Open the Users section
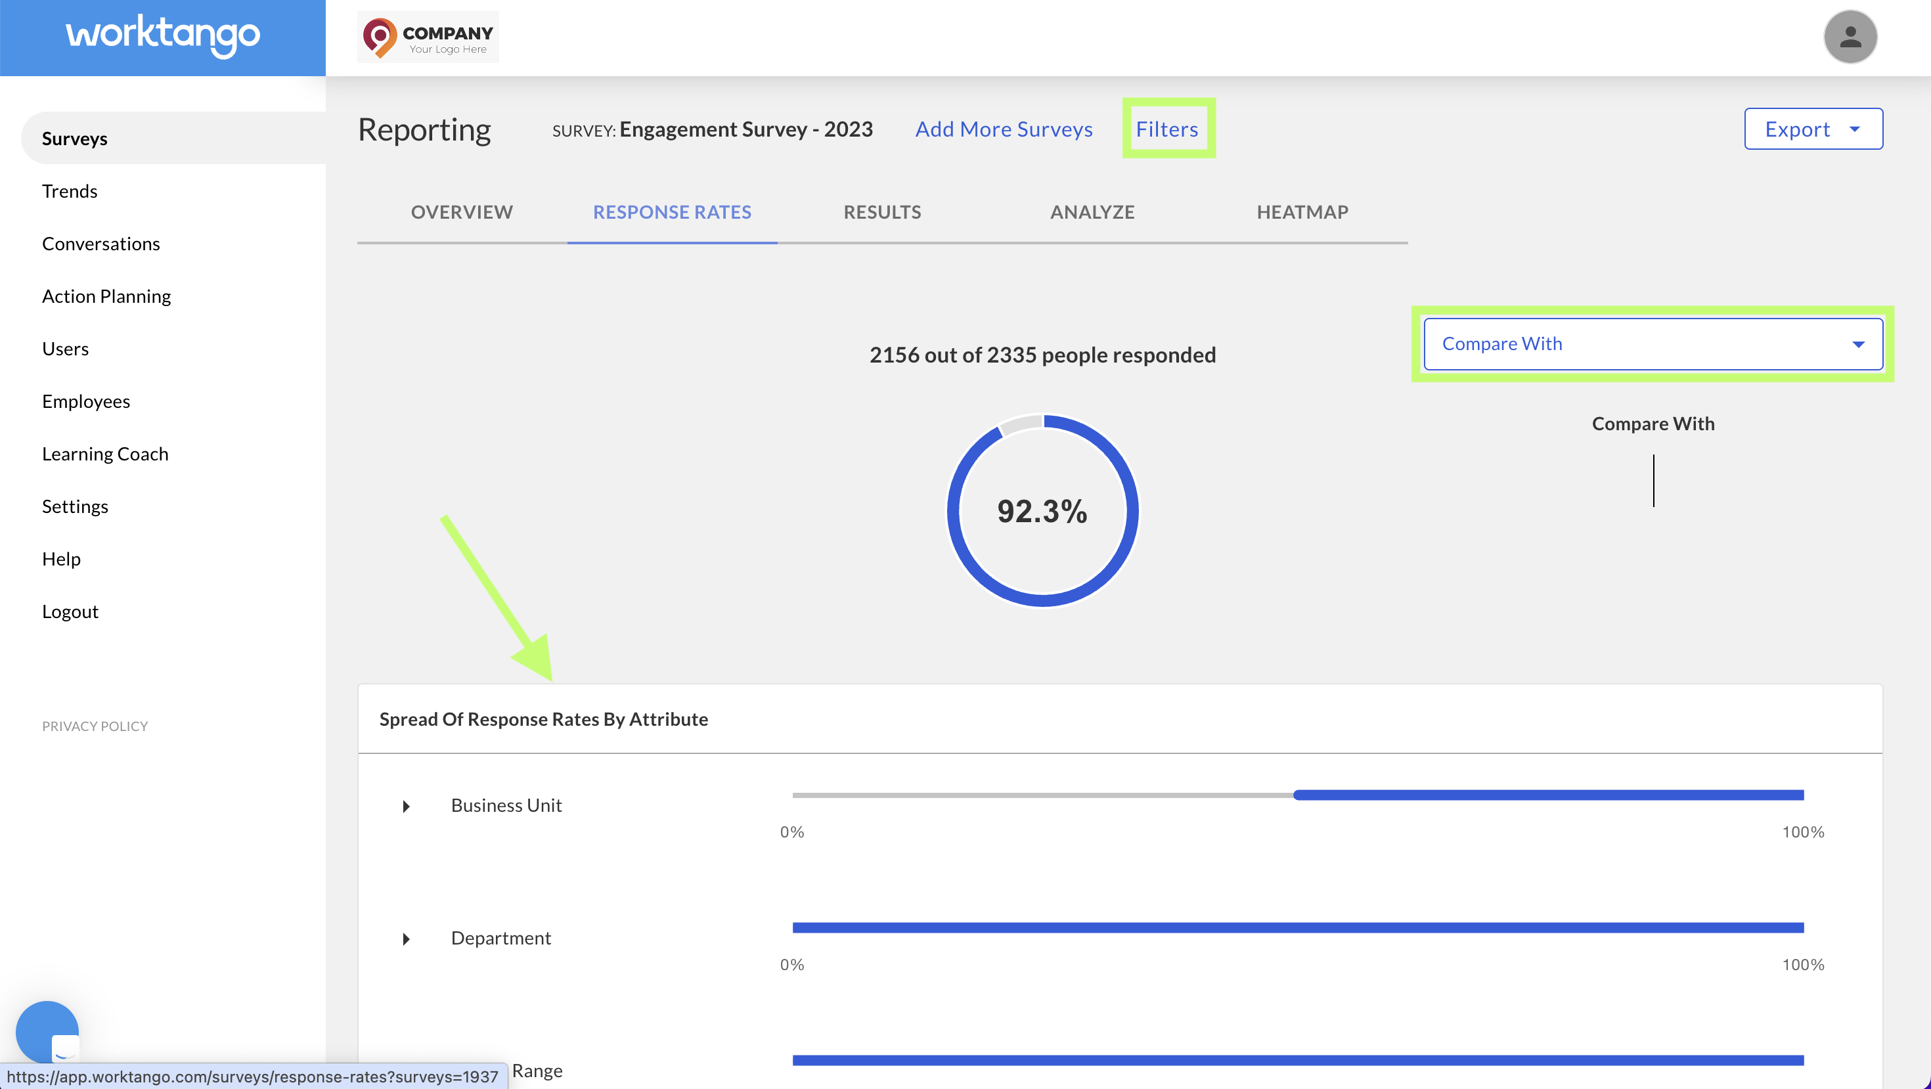1931x1089 pixels. 65,349
